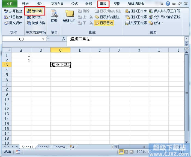The image size is (191, 157).
Task: Convert text with 繁转简 button
Action: click(34, 11)
